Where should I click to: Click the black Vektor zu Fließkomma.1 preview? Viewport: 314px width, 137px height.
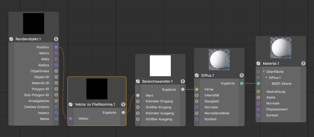(x=97, y=89)
